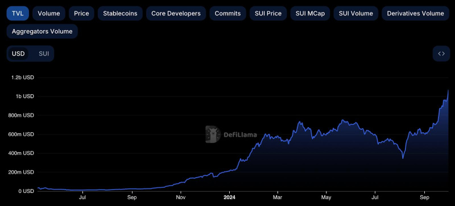455x206 pixels.
Task: Toggle Aggregators Volume series
Action: [42, 31]
